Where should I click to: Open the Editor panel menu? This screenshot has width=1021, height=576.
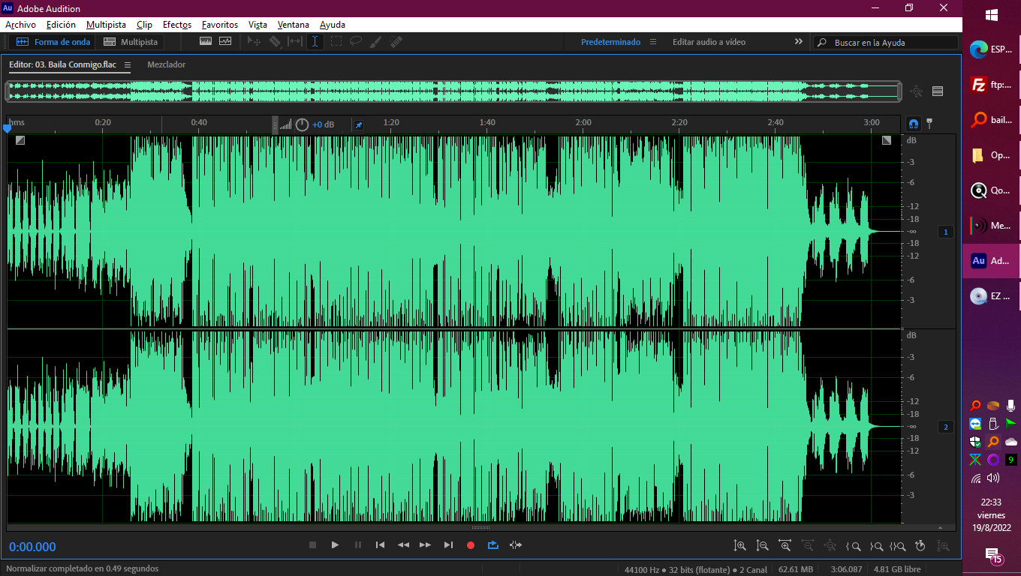[x=128, y=65]
